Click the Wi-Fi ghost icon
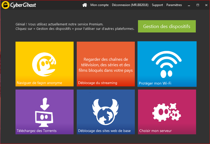The image size is (210, 144). tap(166, 64)
